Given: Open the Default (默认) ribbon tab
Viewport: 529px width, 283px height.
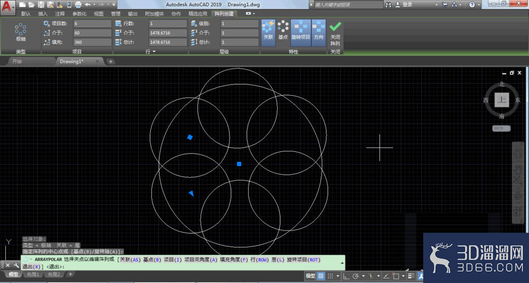Looking at the screenshot, I should (x=25, y=14).
